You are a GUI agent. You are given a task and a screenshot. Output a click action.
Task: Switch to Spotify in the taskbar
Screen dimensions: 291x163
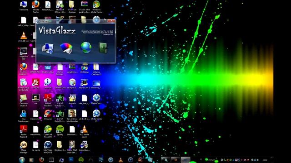point(81,160)
